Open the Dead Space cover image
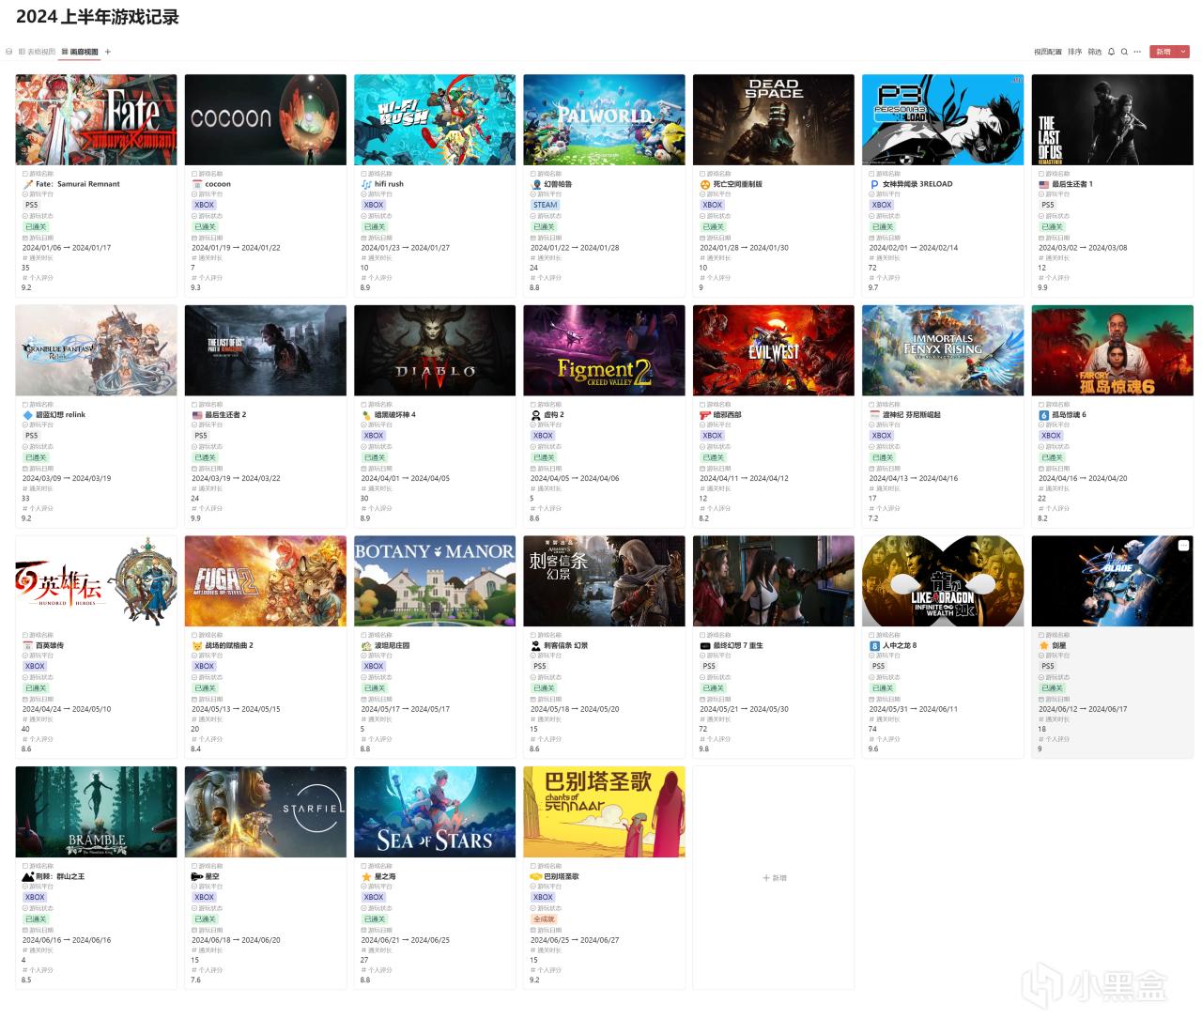Viewport: 1202px width, 1034px height. (774, 120)
